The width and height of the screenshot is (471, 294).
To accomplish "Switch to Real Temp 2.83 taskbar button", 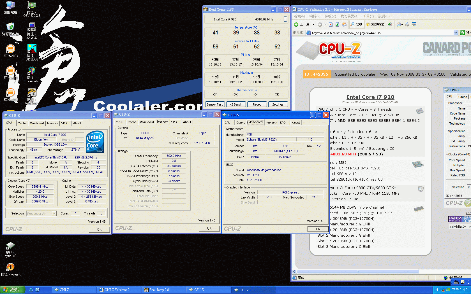I will click(163, 290).
